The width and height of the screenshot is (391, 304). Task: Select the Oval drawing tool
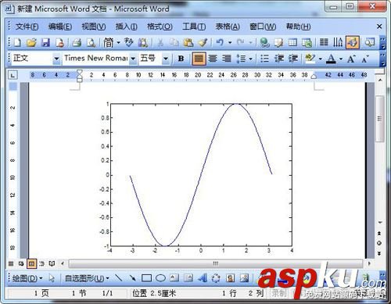(160, 278)
